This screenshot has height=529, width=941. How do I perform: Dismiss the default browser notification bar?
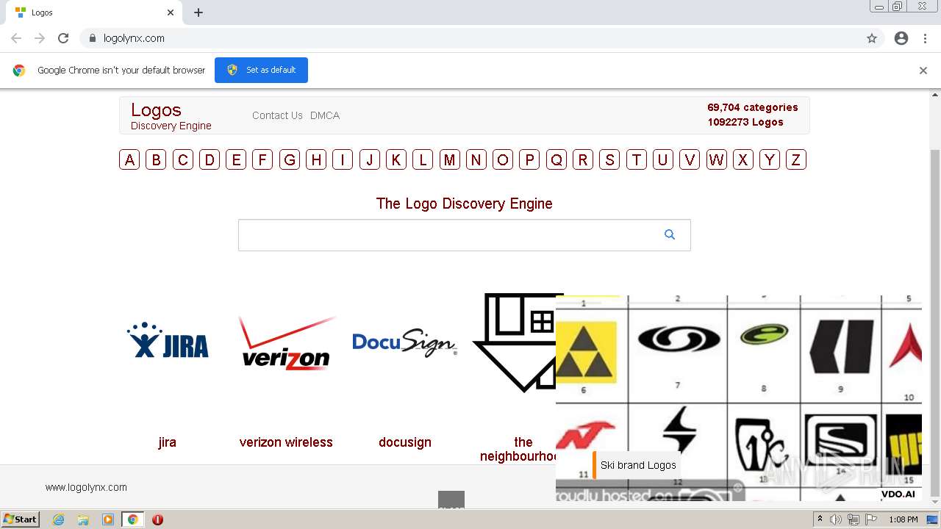pyautogui.click(x=923, y=71)
